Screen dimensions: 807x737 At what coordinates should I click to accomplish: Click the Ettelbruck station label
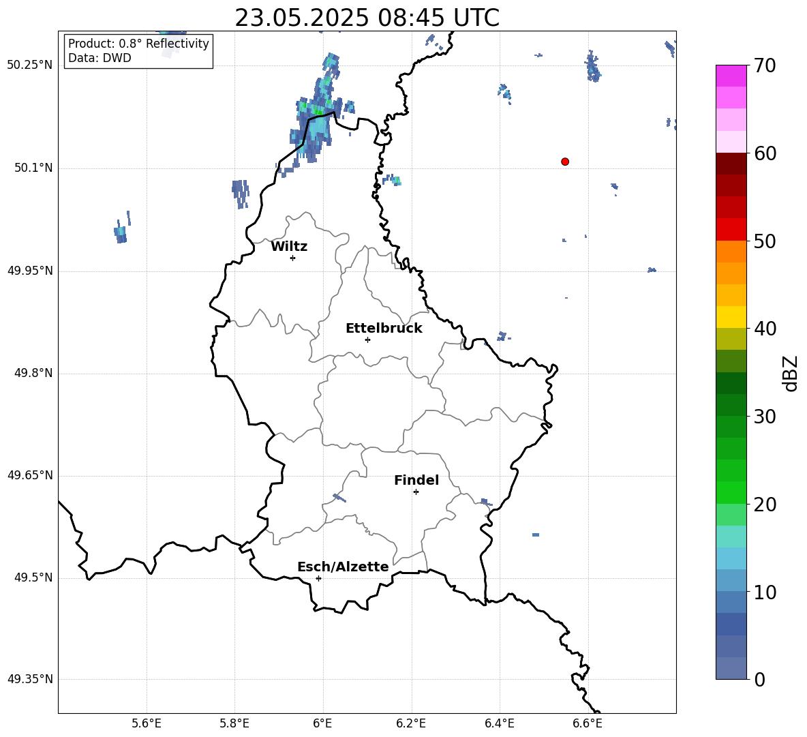(x=384, y=329)
